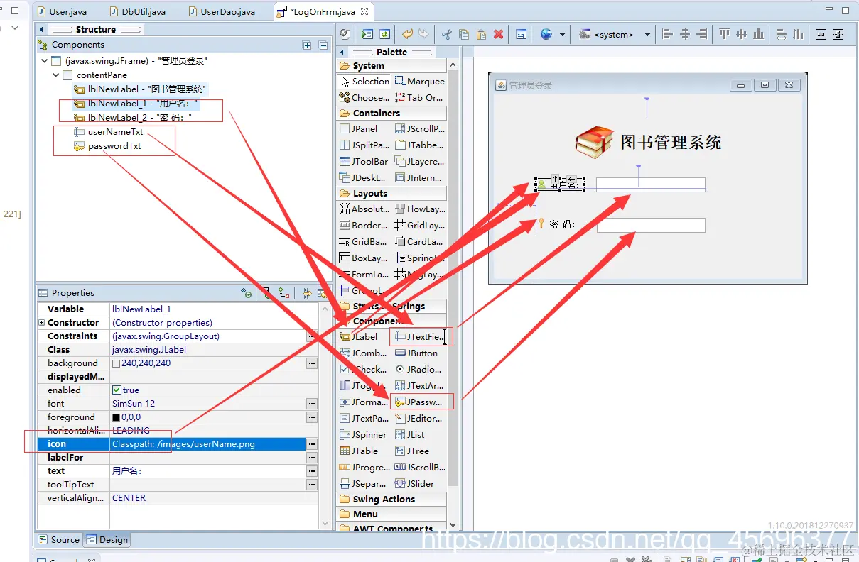Click the Design tab at bottom
Screen dimensions: 859x562
pyautogui.click(x=107, y=539)
